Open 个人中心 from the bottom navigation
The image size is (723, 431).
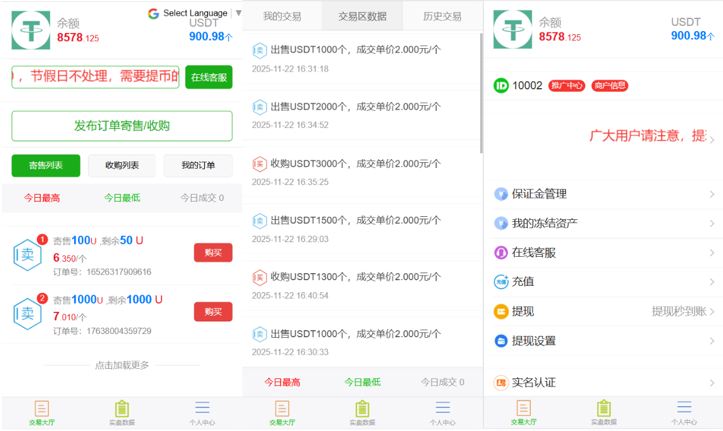coord(202,413)
